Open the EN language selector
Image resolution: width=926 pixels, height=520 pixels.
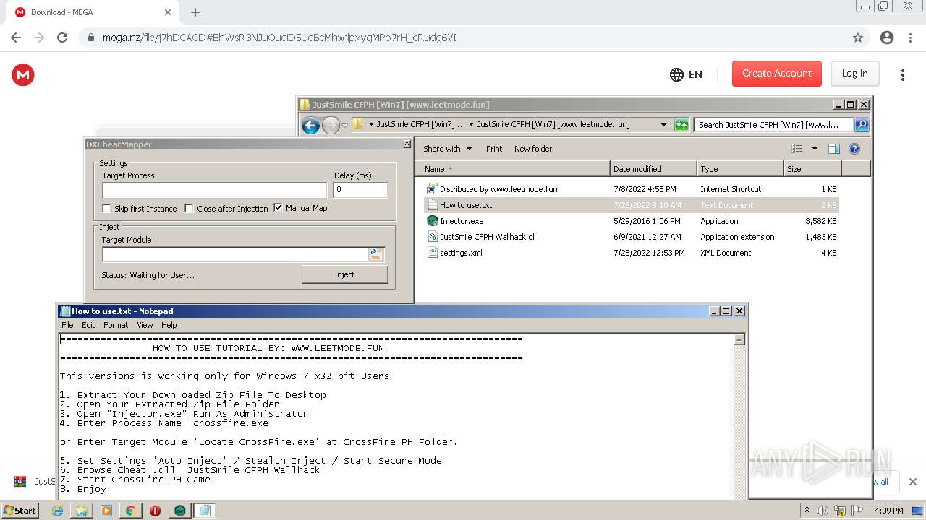[x=686, y=74]
